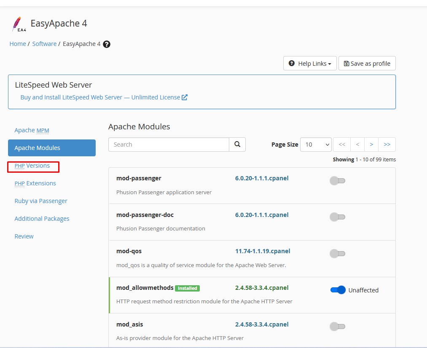The height and width of the screenshot is (348, 427).
Task: Click the search magnifier button
Action: (237, 145)
